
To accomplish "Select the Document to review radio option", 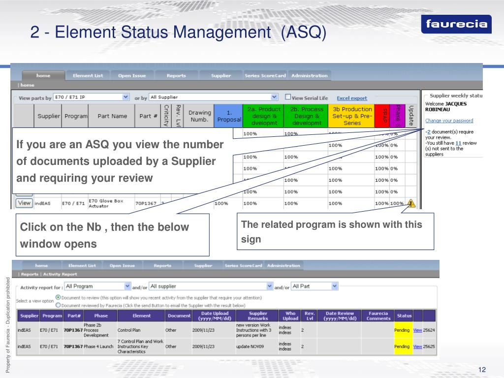I will (58, 297).
